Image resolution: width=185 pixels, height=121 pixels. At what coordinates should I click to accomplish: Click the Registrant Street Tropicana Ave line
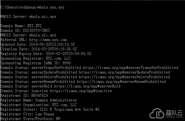[x=50, y=109]
